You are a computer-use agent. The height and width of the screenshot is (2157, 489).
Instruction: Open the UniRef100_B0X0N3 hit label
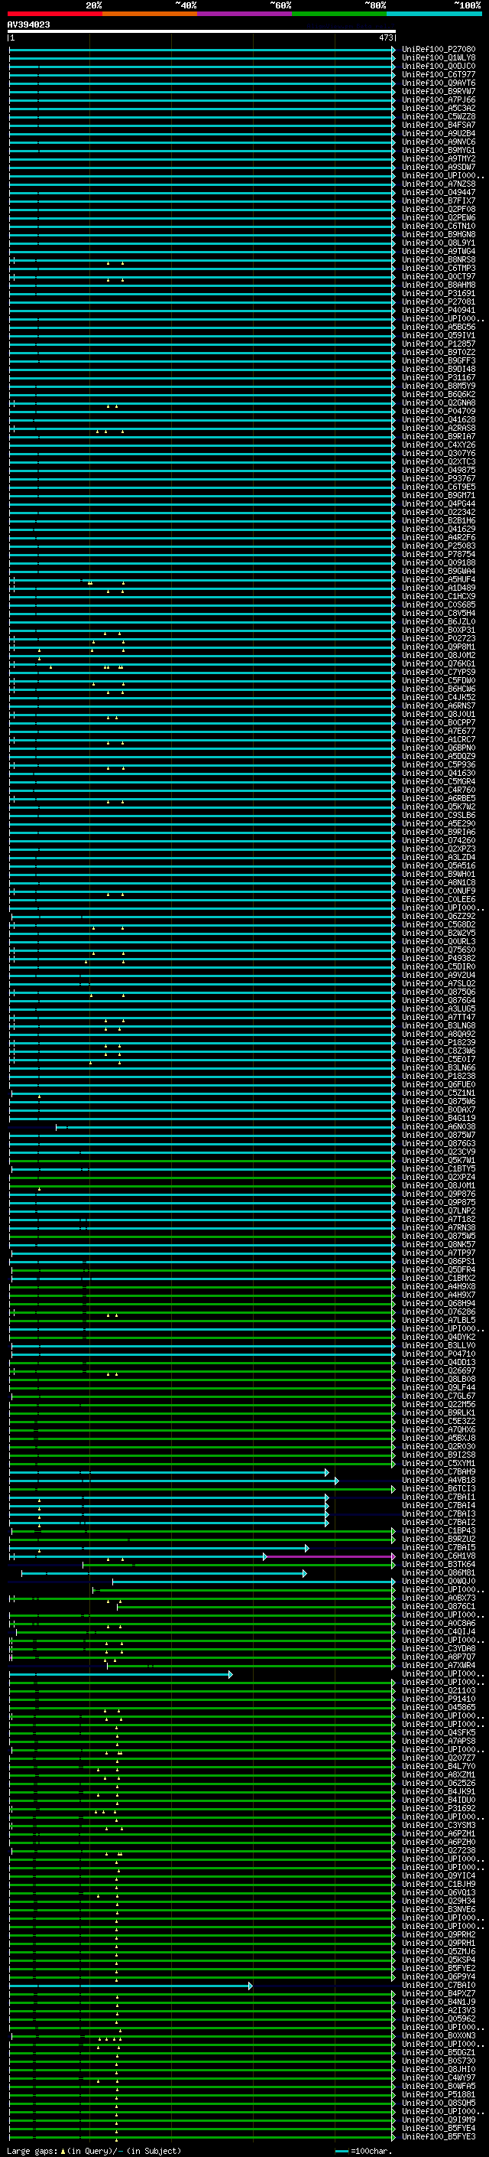pyautogui.click(x=438, y=2035)
